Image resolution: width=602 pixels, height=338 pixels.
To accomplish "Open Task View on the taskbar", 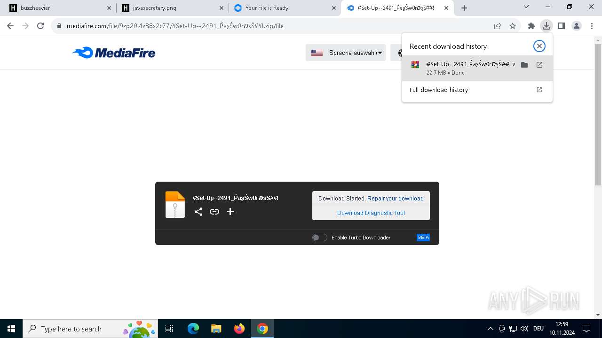I will (169, 329).
